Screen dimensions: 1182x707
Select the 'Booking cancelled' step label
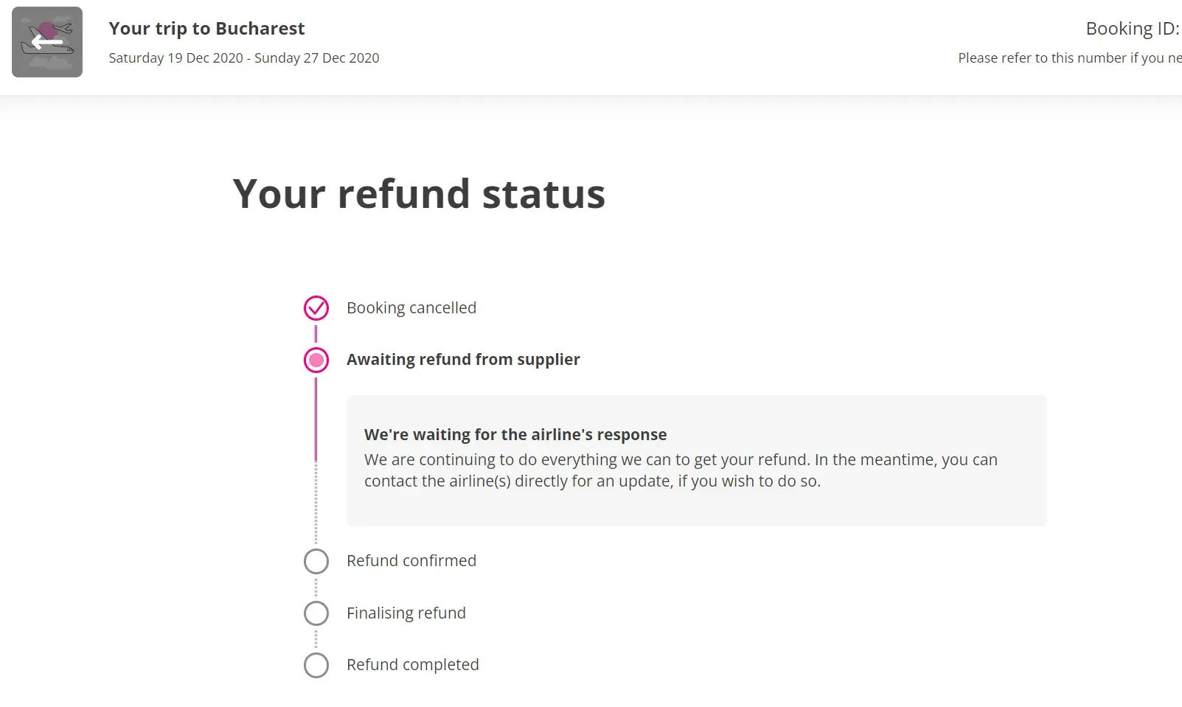(411, 308)
